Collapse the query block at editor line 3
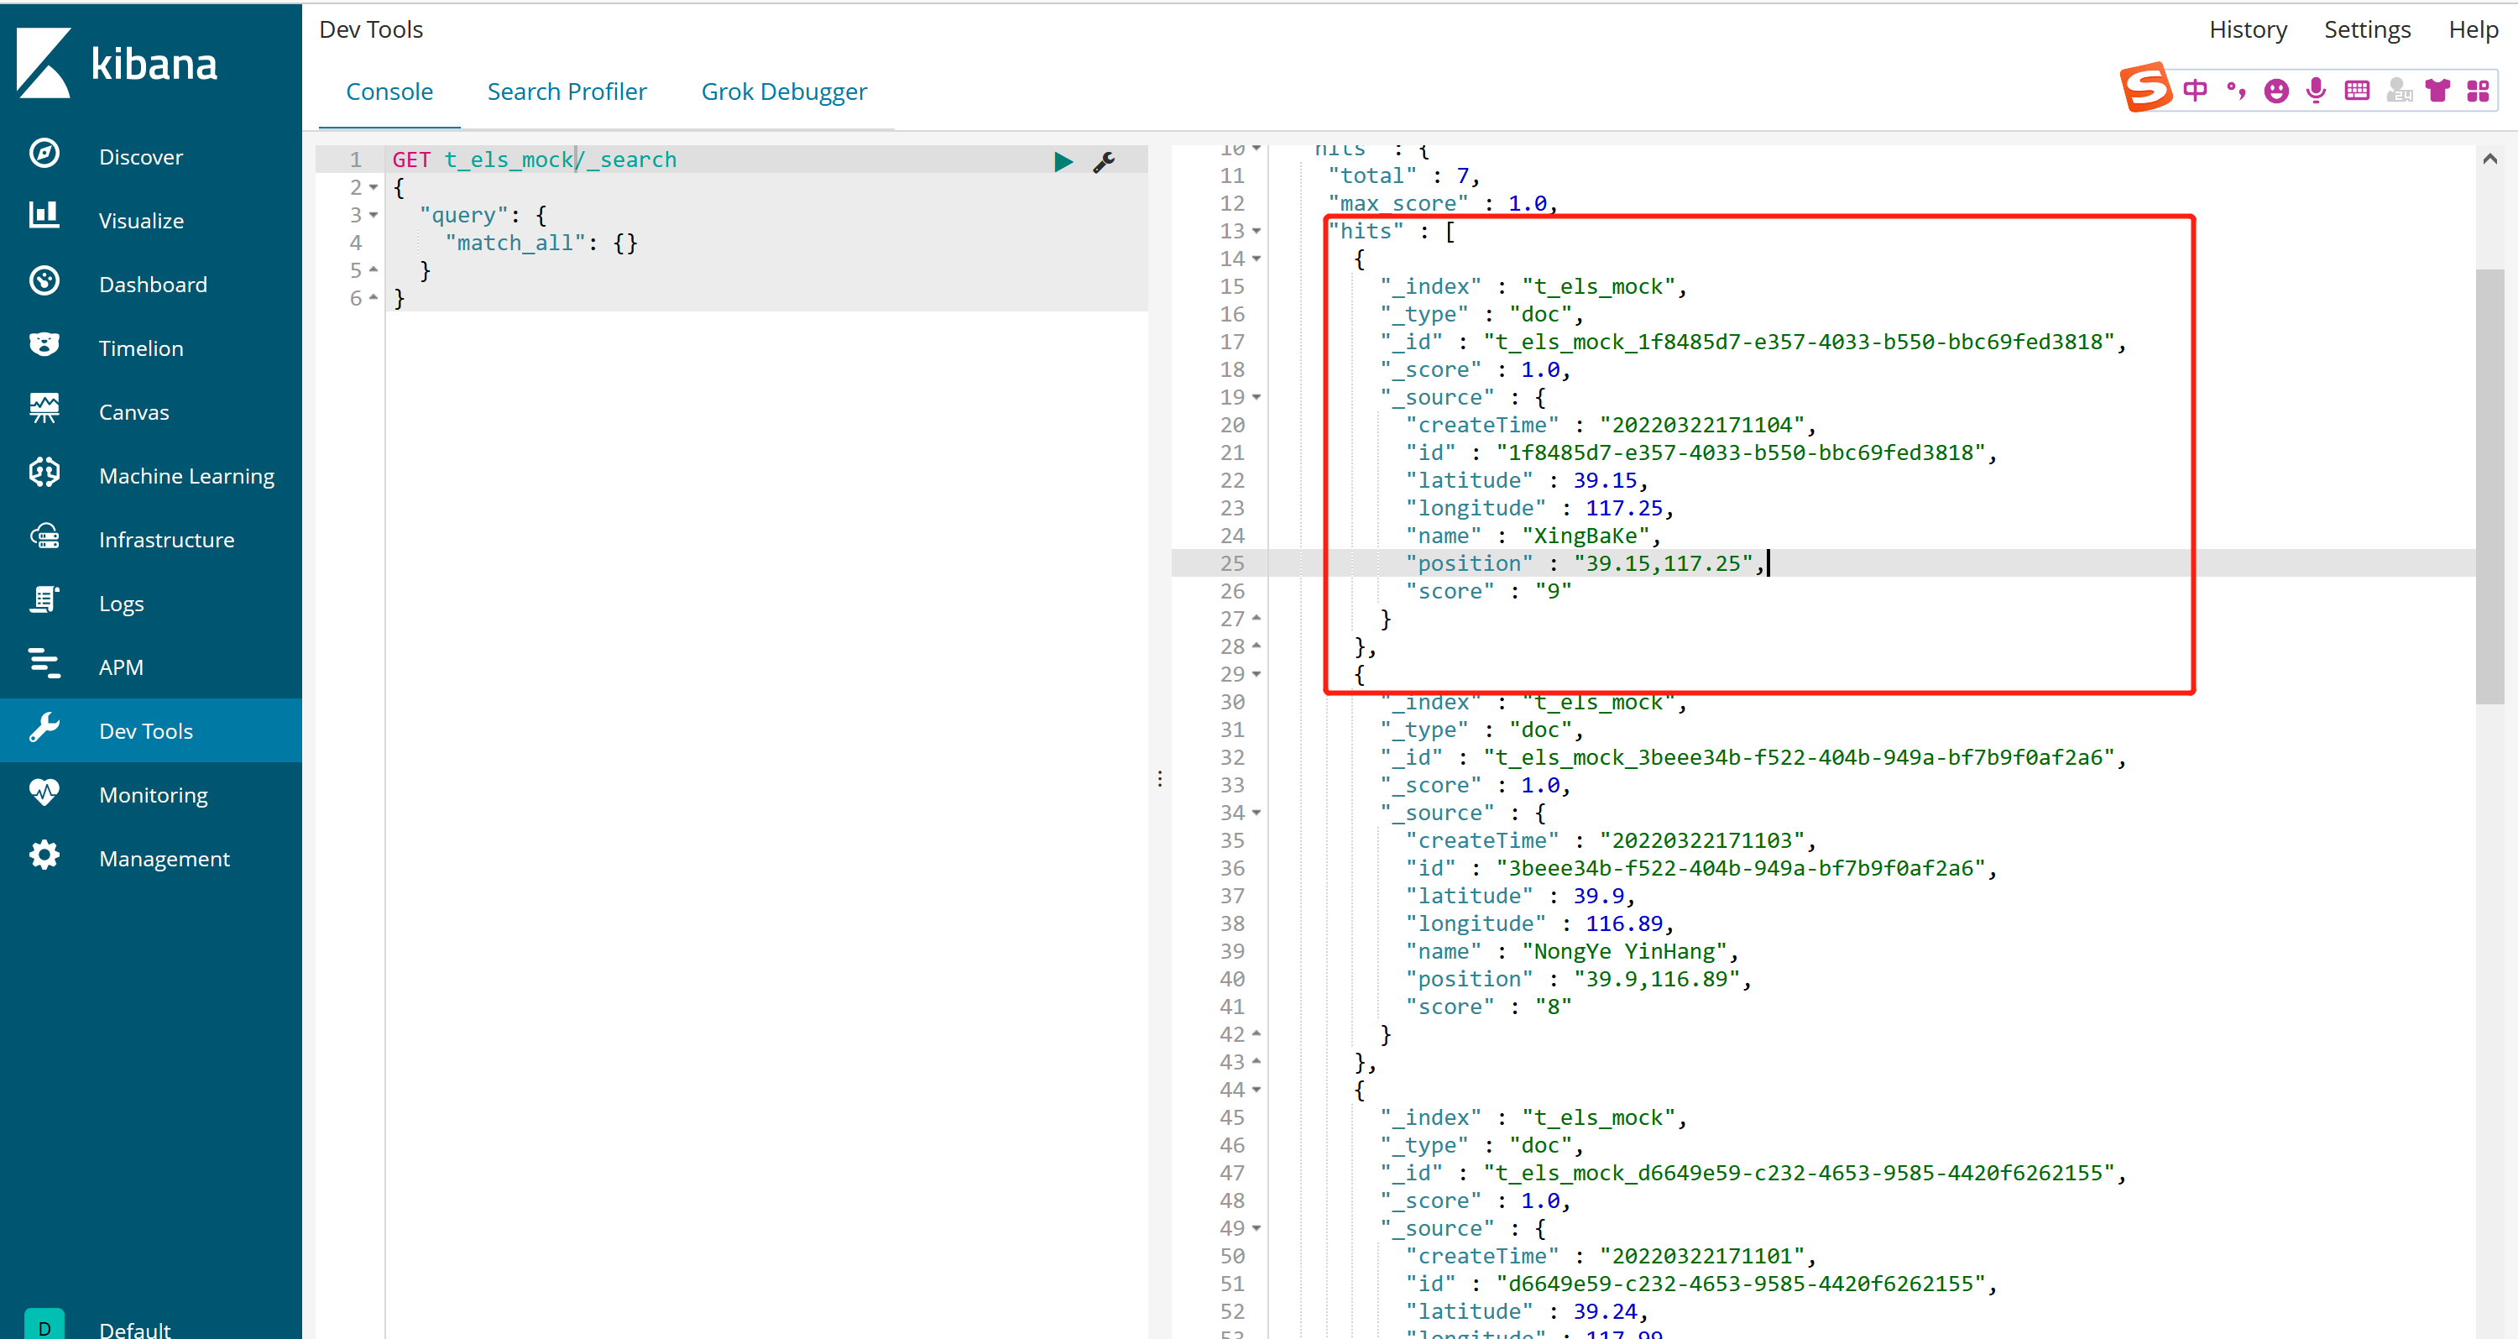 point(374,215)
